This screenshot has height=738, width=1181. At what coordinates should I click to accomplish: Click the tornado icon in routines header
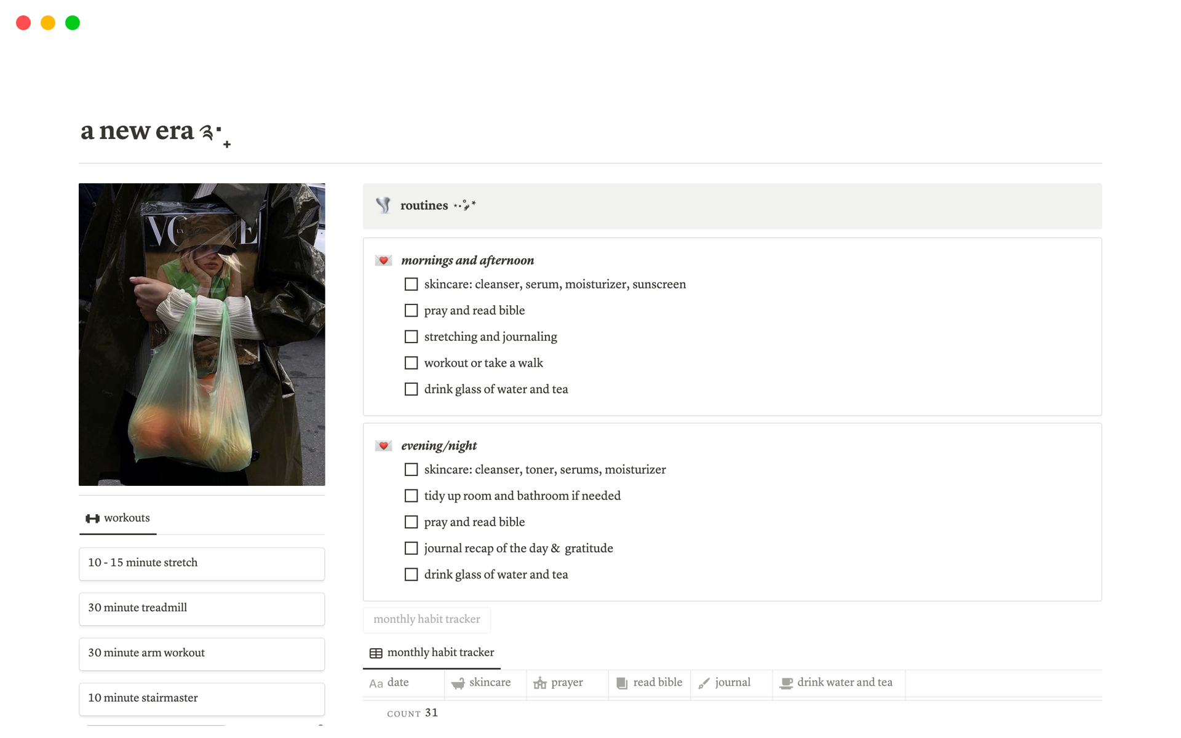tap(383, 205)
